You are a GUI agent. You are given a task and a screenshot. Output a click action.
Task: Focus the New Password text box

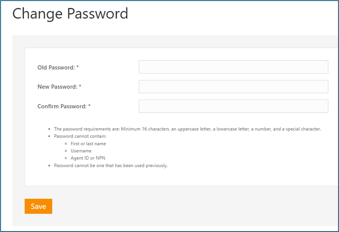[x=233, y=87]
